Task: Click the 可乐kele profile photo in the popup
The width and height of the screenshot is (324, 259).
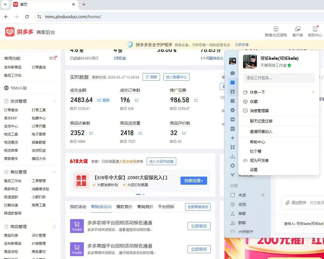Action: (x=250, y=62)
